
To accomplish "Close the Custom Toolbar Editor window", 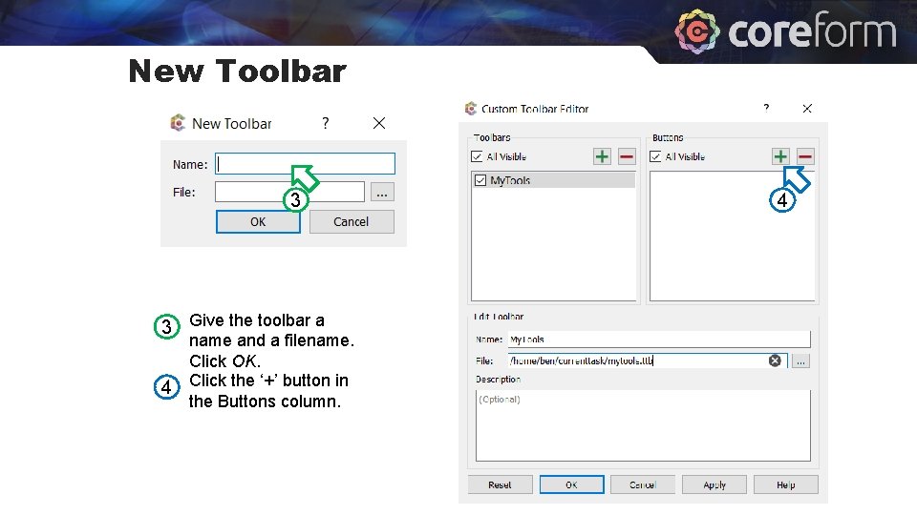I will (x=807, y=109).
